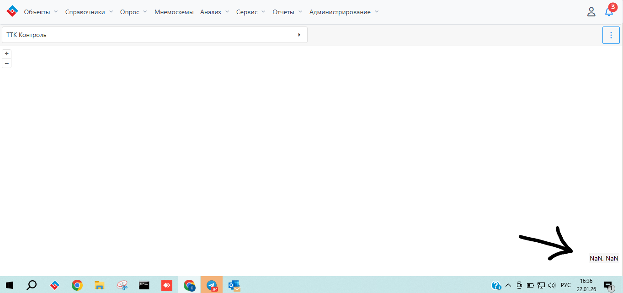Screen dimensions: 623x293
Task: Open Outlook from the taskbar
Action: pos(234,285)
